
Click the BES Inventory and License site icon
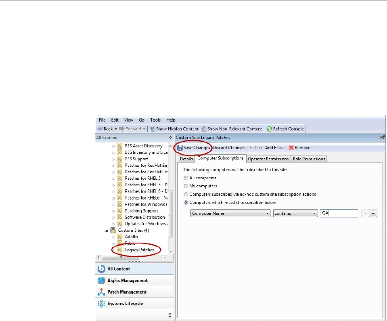[120, 152]
